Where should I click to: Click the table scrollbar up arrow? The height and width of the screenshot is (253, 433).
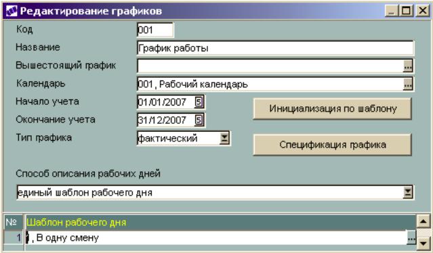pos(424,222)
